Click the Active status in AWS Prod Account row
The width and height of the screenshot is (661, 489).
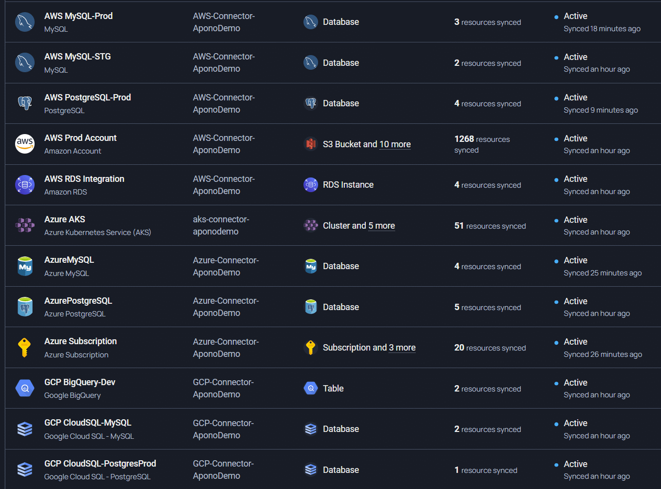tap(575, 138)
